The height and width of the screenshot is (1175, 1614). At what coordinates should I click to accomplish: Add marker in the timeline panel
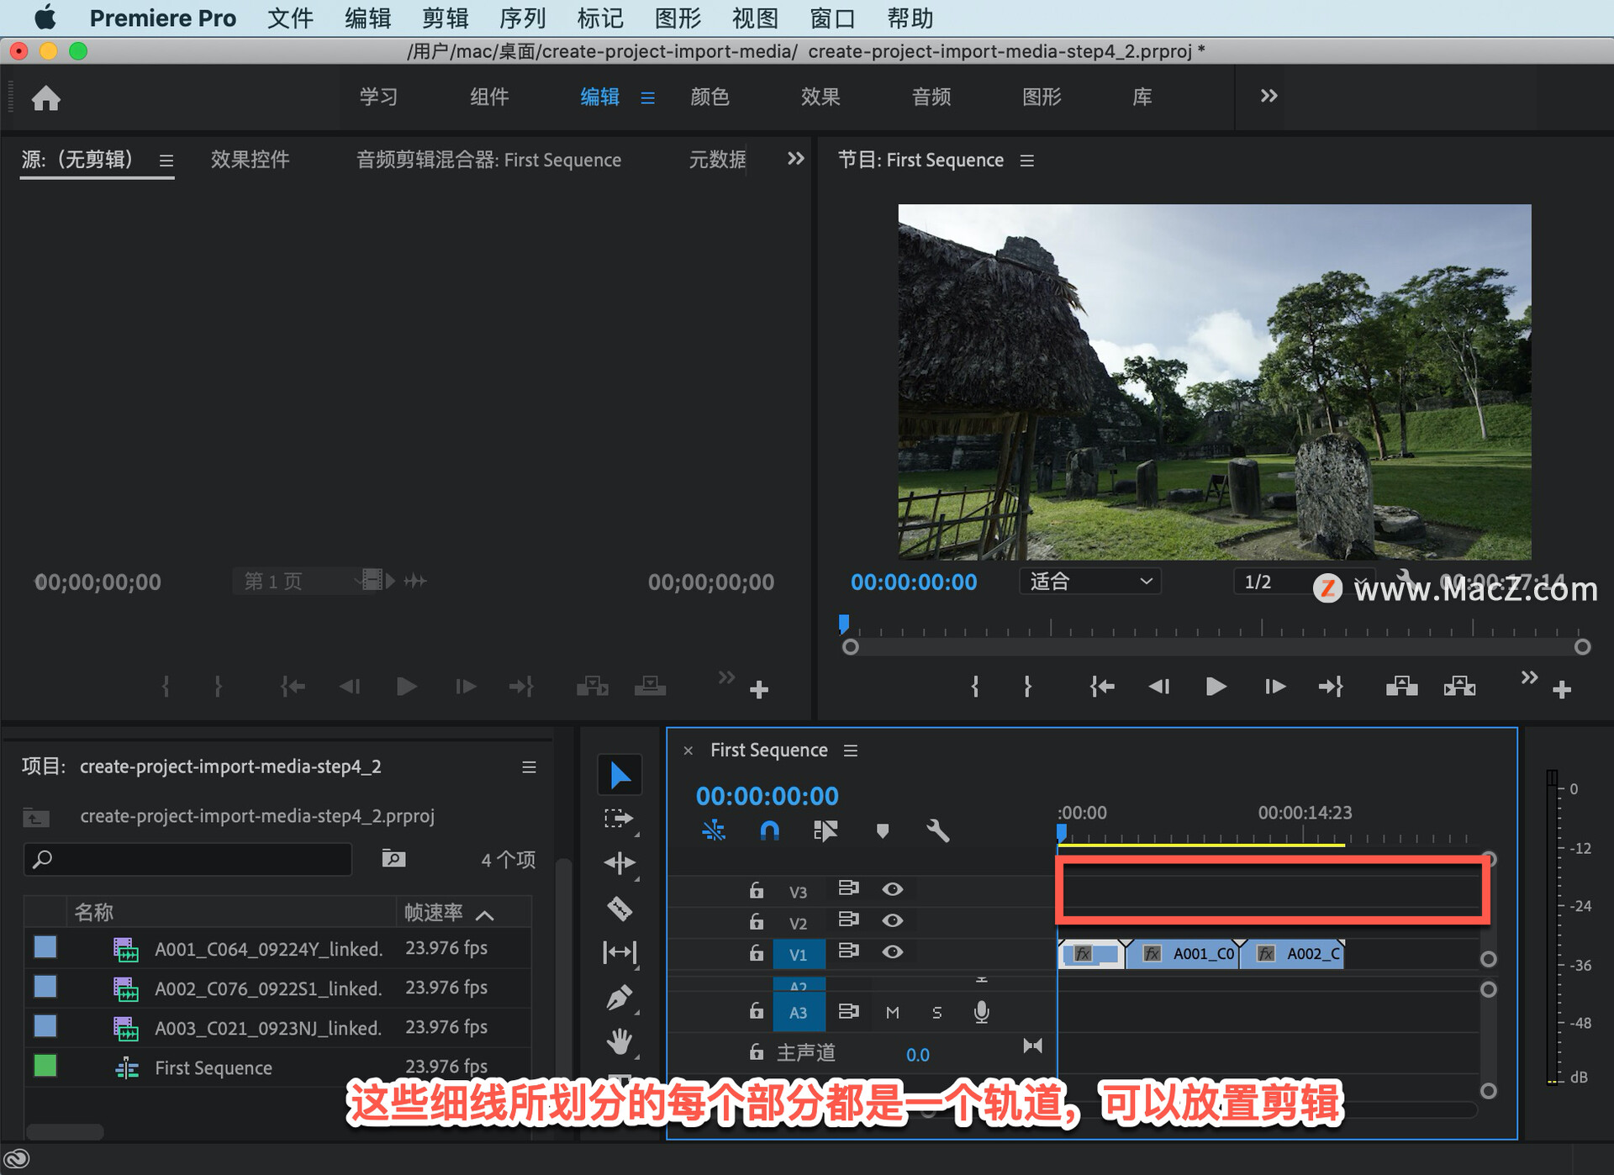point(882,831)
